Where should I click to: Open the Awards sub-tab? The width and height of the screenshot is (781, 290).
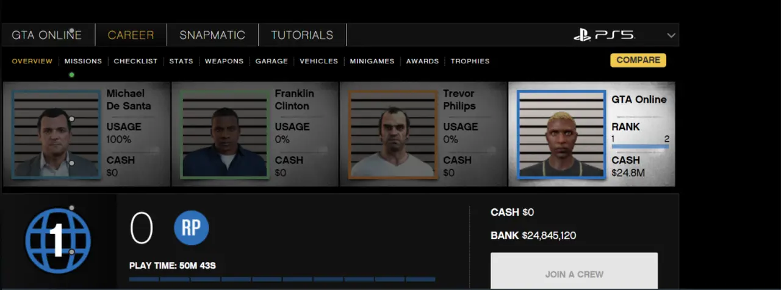[x=422, y=61]
